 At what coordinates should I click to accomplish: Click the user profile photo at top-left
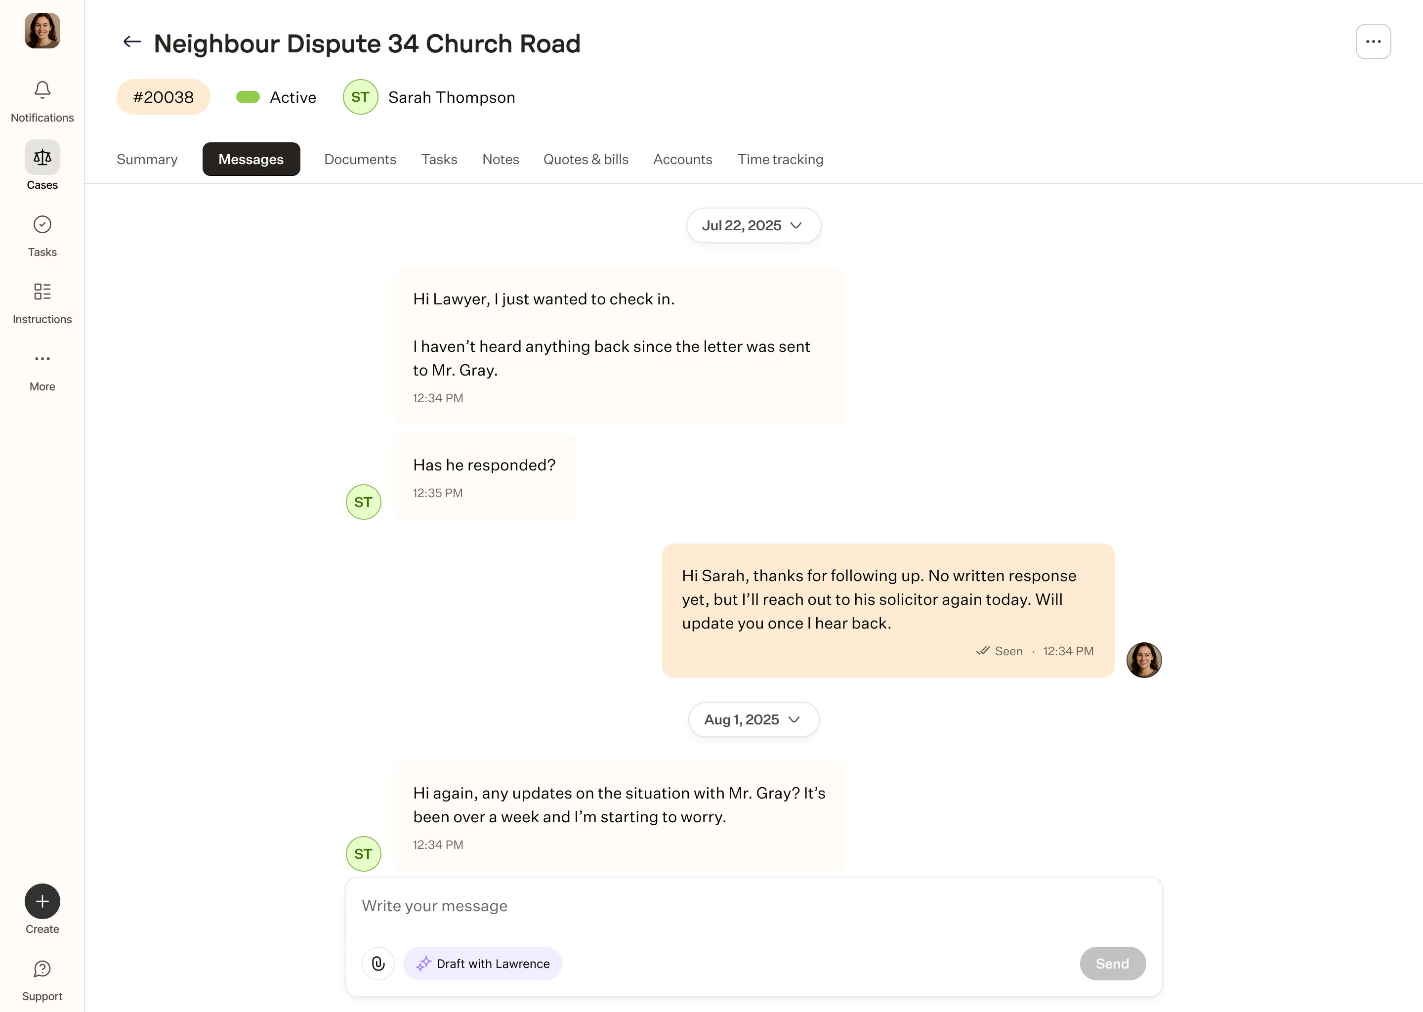point(42,31)
